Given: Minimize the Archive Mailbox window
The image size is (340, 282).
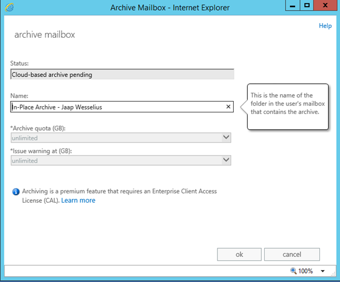Looking at the screenshot, I should [292, 5].
